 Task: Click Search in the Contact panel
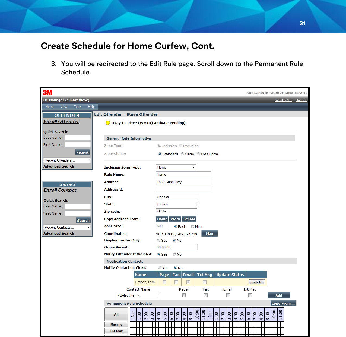point(83,220)
